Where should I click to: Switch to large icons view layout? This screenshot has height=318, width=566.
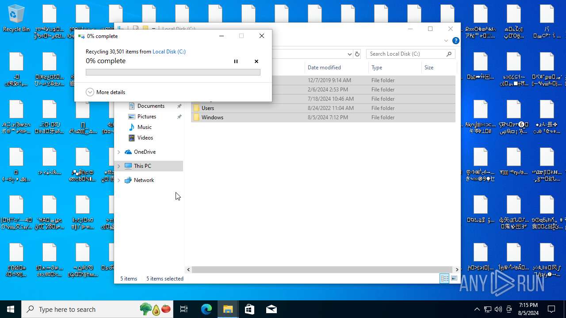pyautogui.click(x=454, y=278)
